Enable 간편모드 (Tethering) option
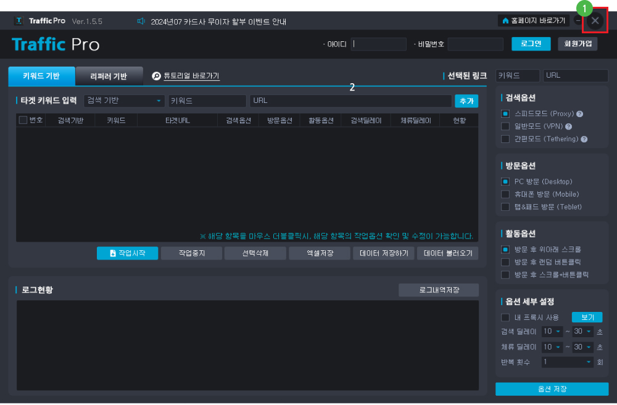 pyautogui.click(x=505, y=139)
